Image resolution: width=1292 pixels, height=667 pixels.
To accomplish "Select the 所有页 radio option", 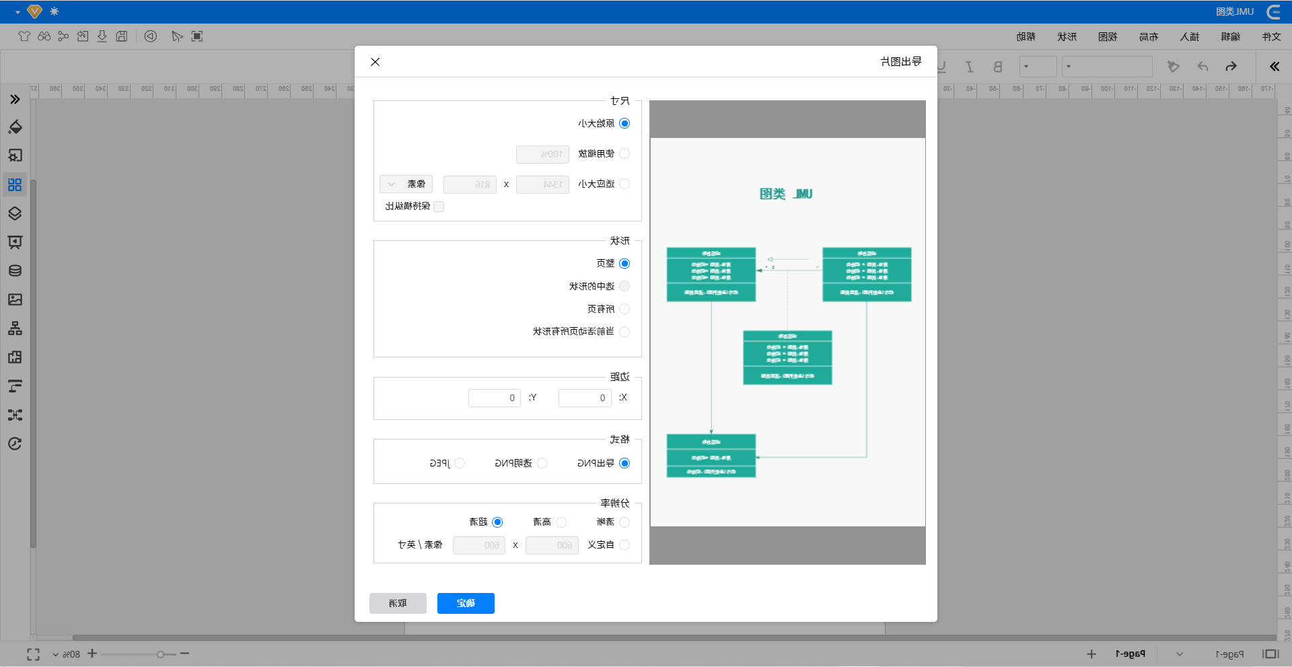I will point(624,309).
